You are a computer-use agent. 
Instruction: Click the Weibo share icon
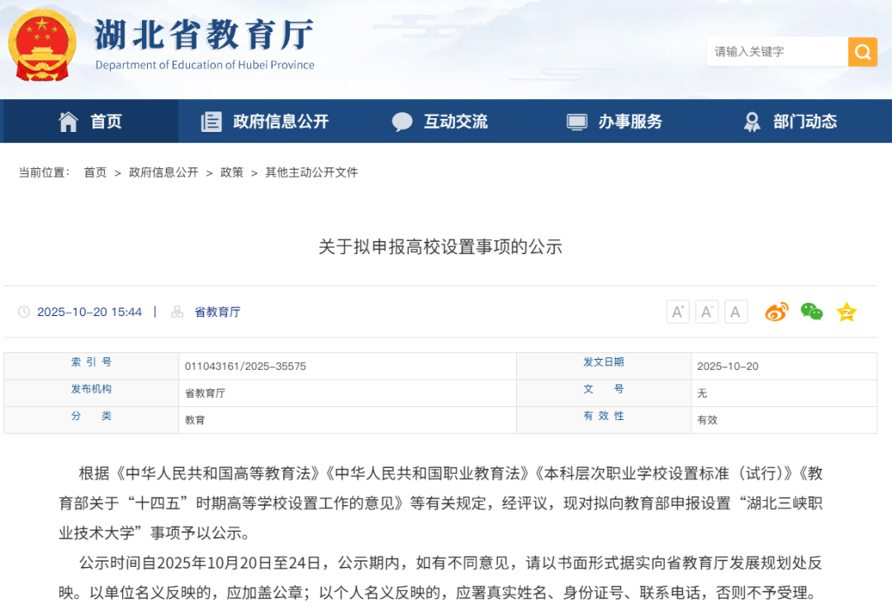point(776,312)
